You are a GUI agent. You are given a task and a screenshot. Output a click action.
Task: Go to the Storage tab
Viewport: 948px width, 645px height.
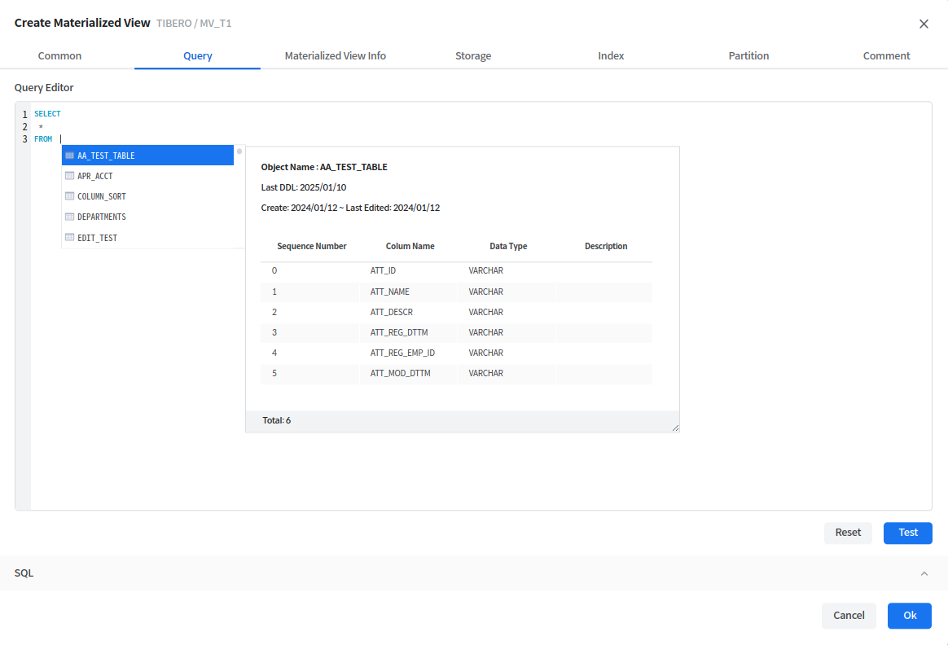tap(473, 56)
